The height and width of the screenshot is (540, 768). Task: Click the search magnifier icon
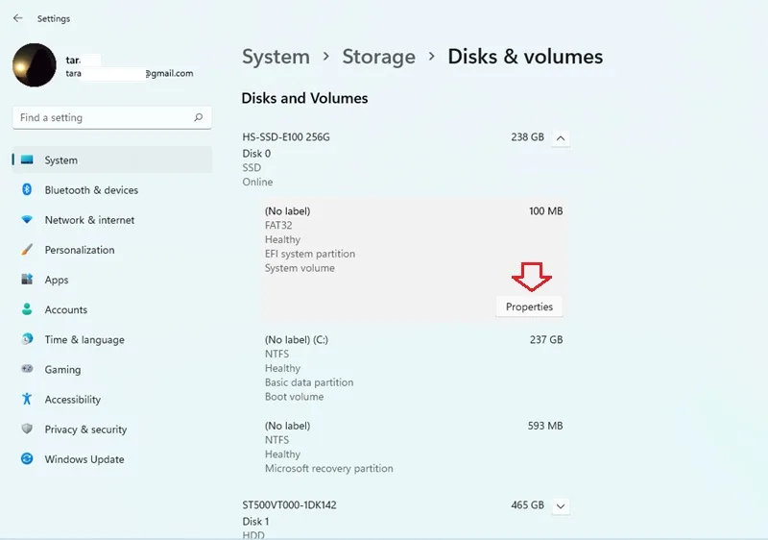pyautogui.click(x=199, y=117)
